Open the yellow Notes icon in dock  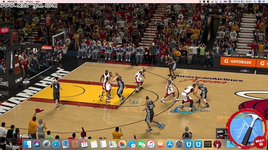[94, 144]
